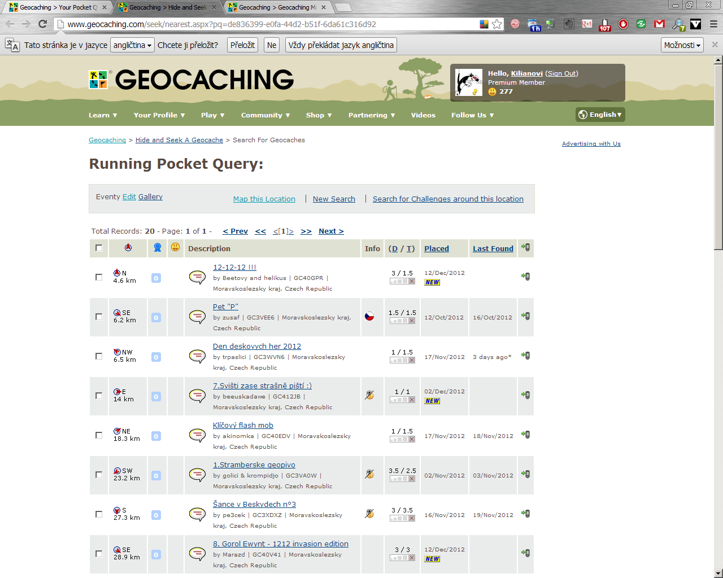
Task: Click the compass direction column header icon
Action: point(128,247)
